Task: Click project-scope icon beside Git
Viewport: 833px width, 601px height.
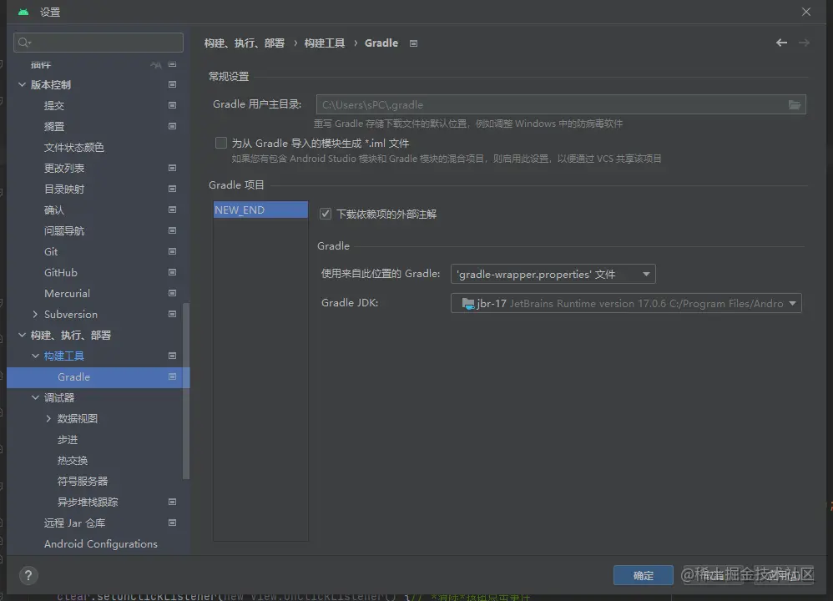Action: pos(172,251)
